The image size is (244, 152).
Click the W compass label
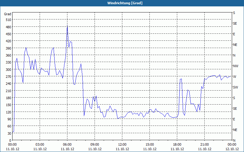(235, 77)
